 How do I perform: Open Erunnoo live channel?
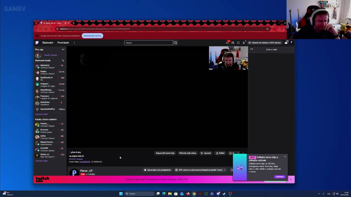50,131
